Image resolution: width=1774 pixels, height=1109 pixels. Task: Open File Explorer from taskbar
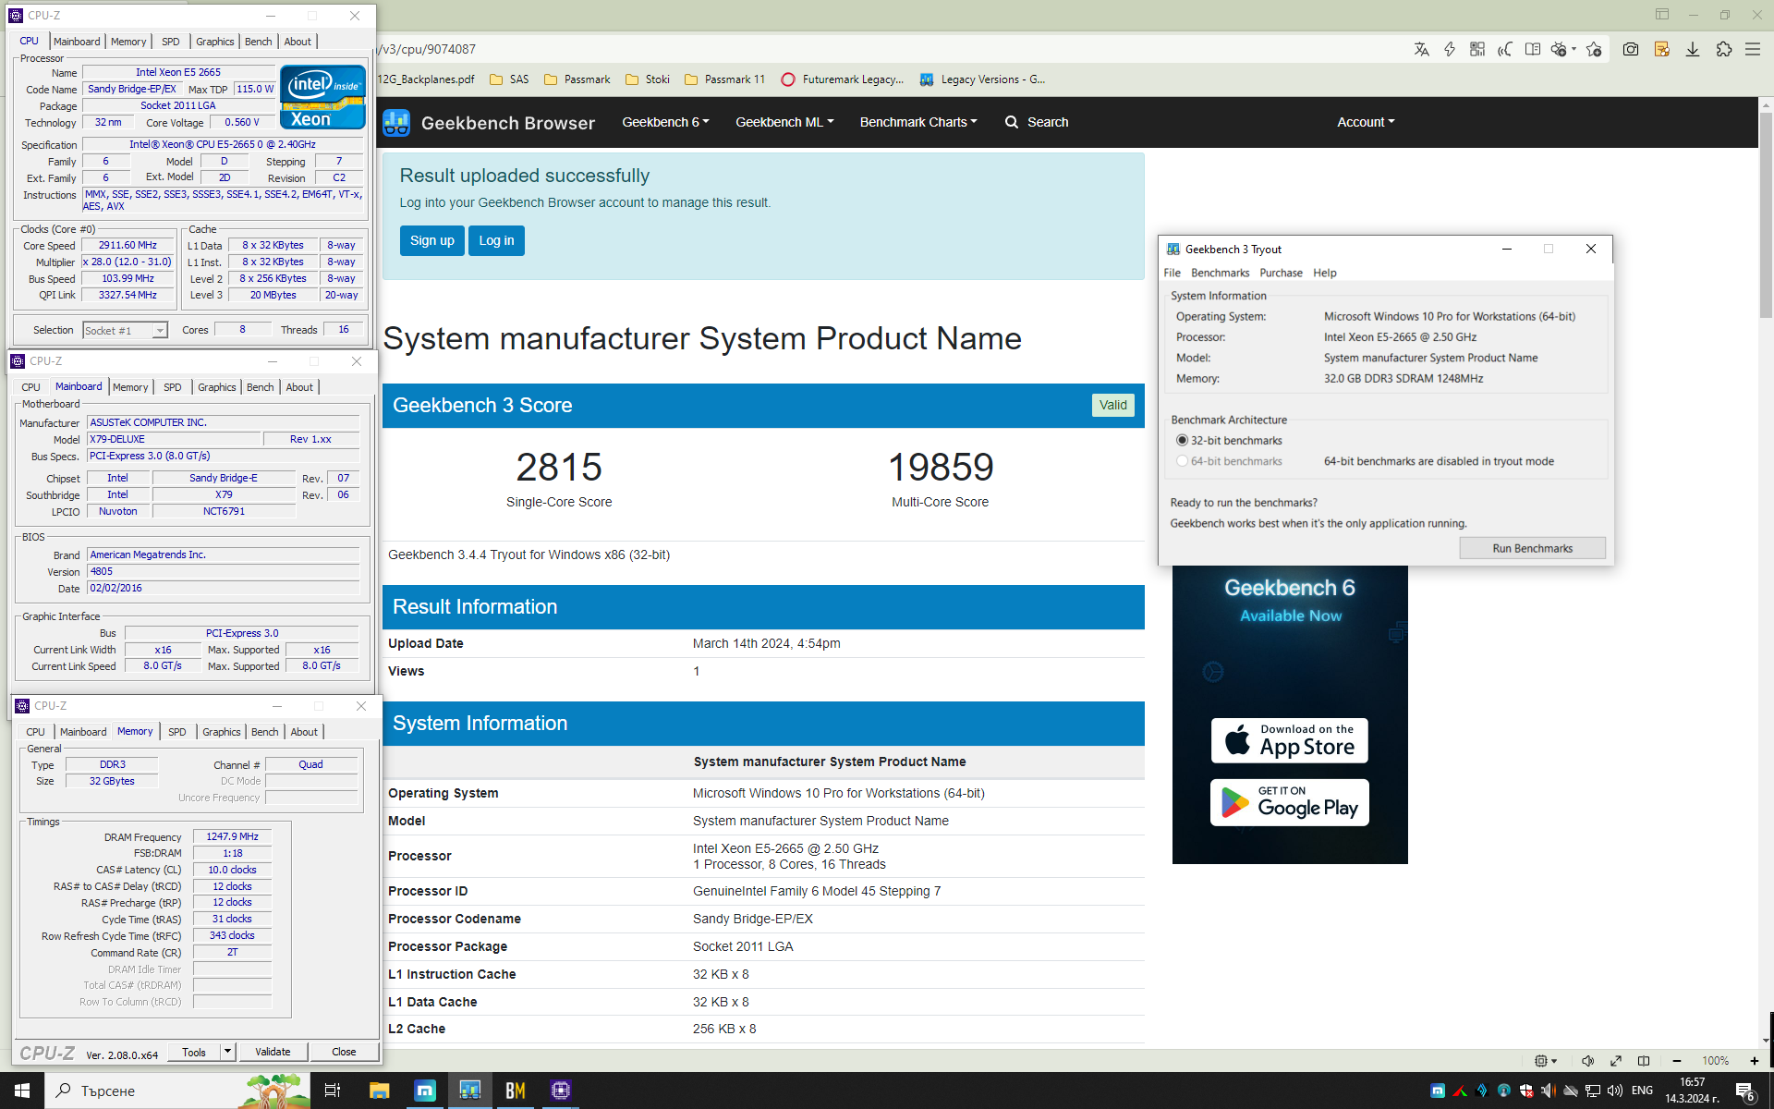[379, 1091]
